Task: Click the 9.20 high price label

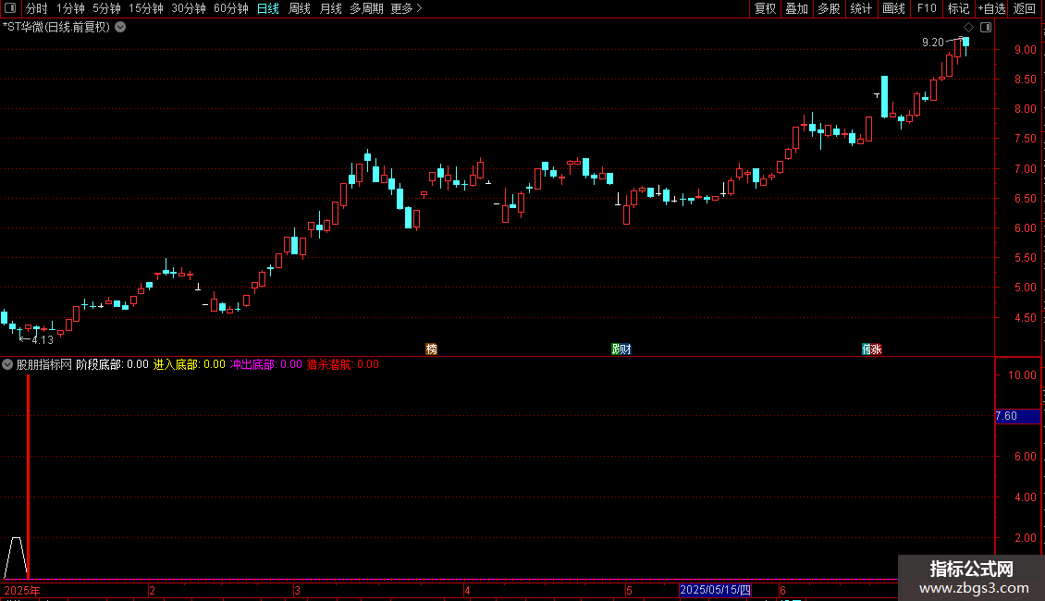Action: 933,43
